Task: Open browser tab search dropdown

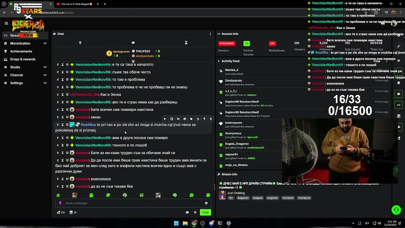Action: [x=4, y=4]
